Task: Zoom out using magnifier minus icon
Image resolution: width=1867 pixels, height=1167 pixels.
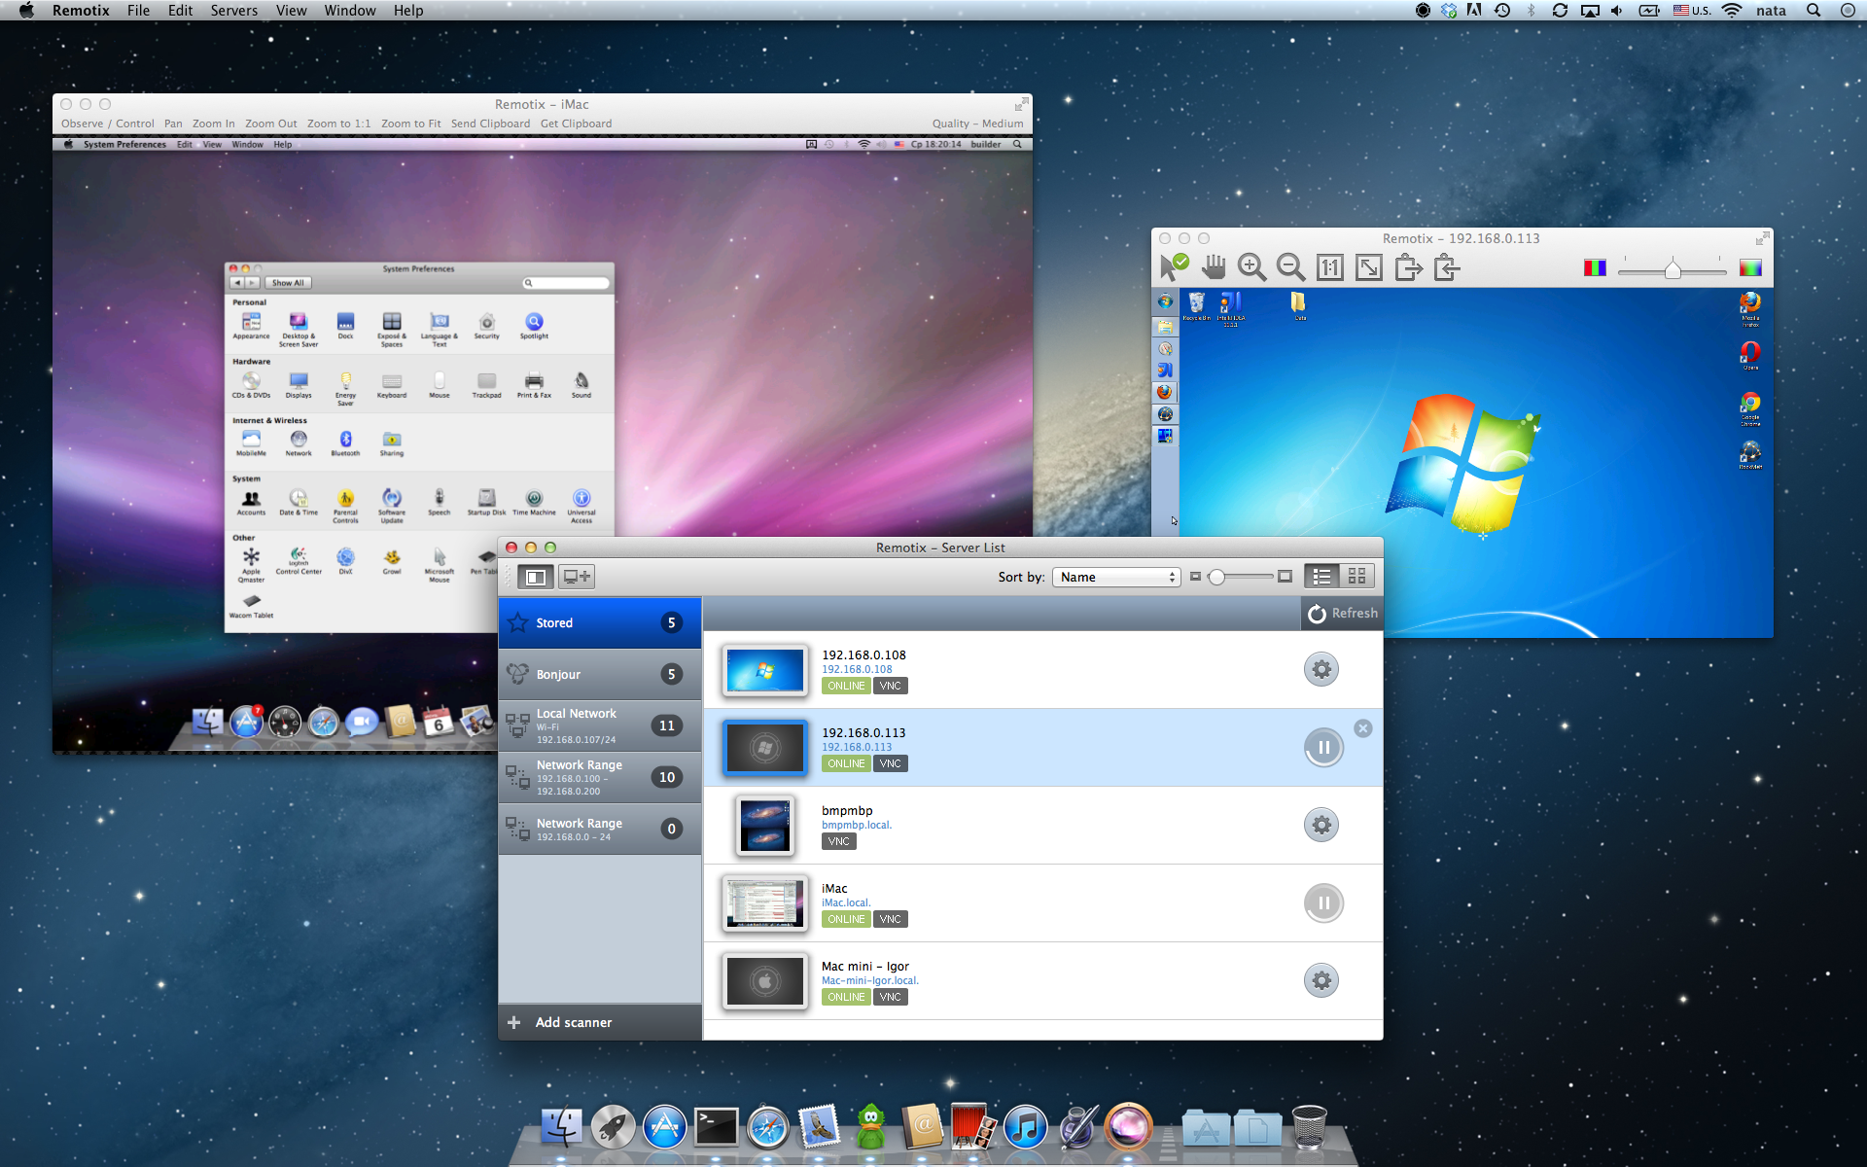Action: coord(1290,266)
